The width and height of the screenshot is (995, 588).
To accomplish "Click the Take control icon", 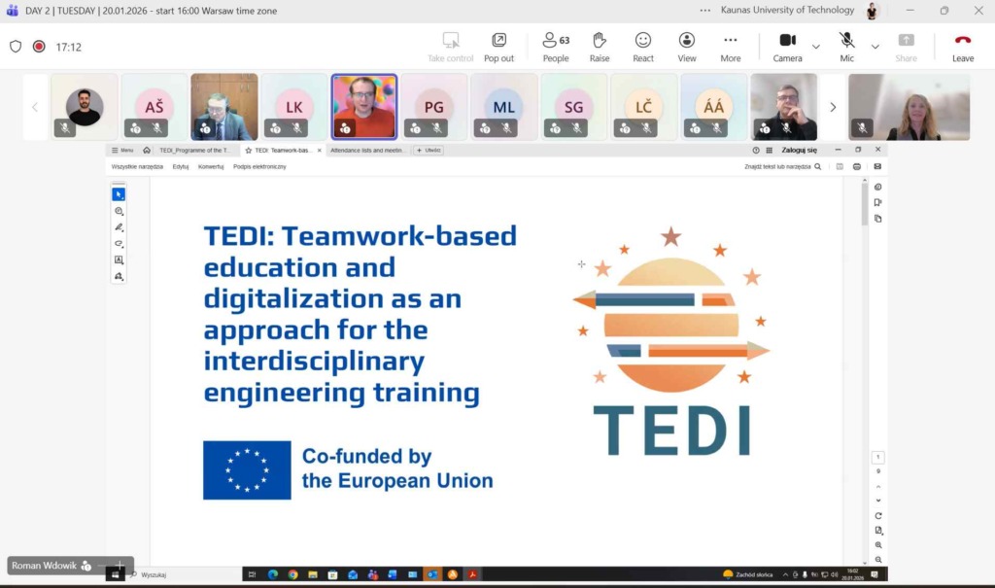I will 451,46.
